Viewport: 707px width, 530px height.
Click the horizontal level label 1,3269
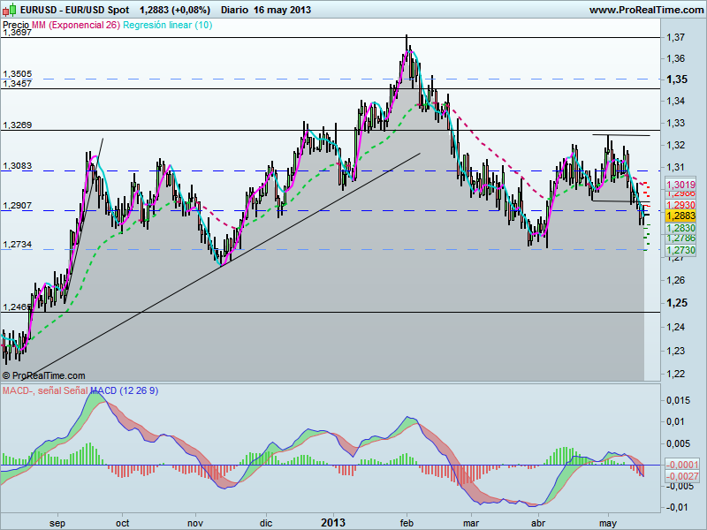[17, 125]
